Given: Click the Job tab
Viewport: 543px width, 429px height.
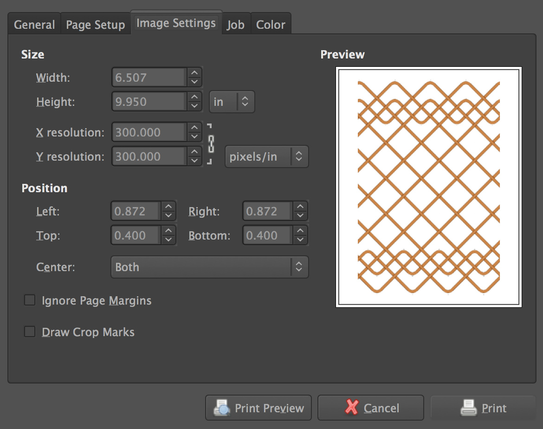Looking at the screenshot, I should pos(236,25).
